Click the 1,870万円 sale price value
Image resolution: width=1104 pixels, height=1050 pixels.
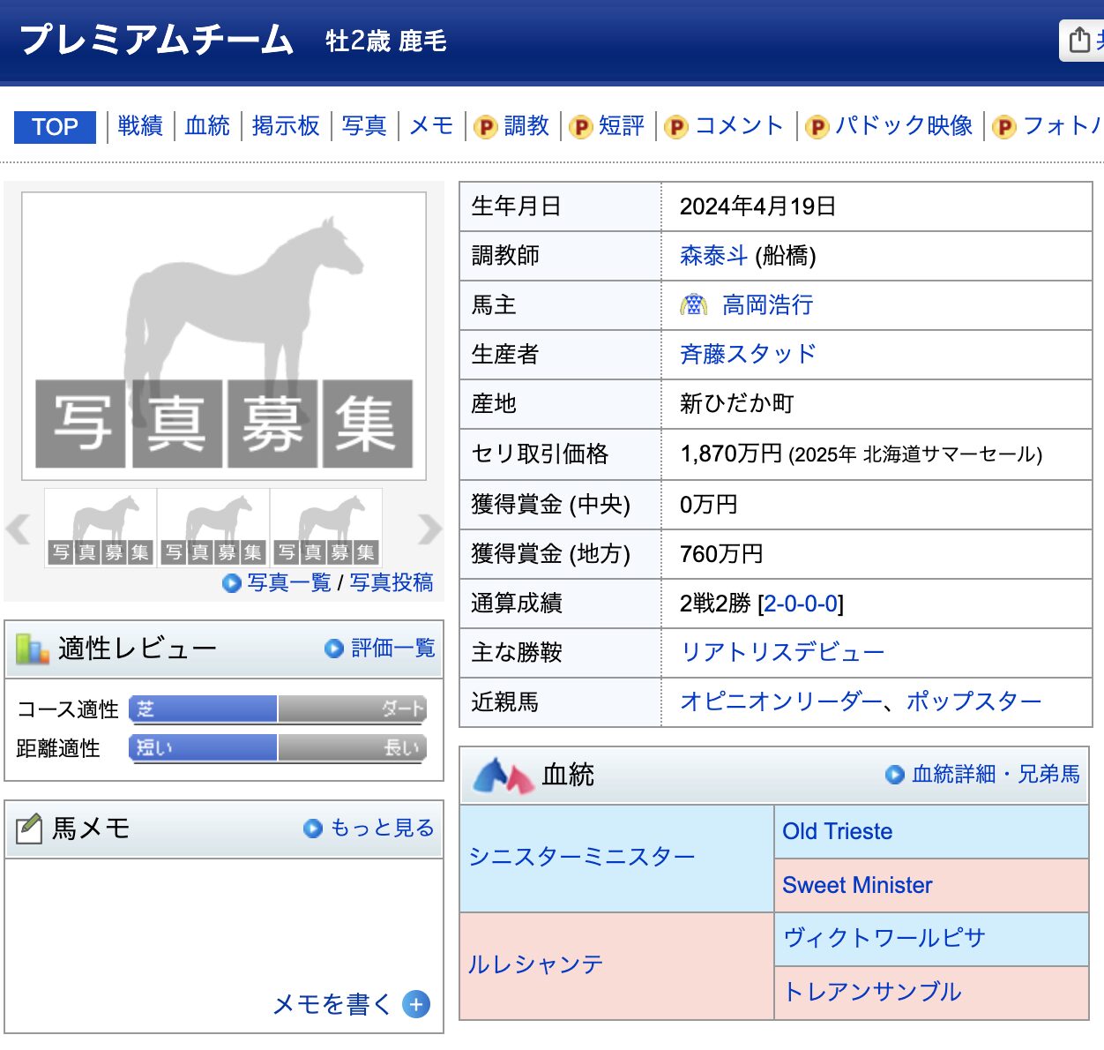(731, 454)
